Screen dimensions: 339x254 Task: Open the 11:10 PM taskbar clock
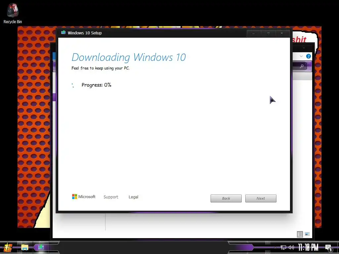tap(308, 247)
